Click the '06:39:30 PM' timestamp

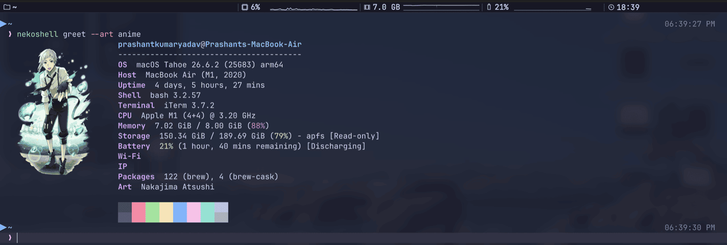click(690, 228)
